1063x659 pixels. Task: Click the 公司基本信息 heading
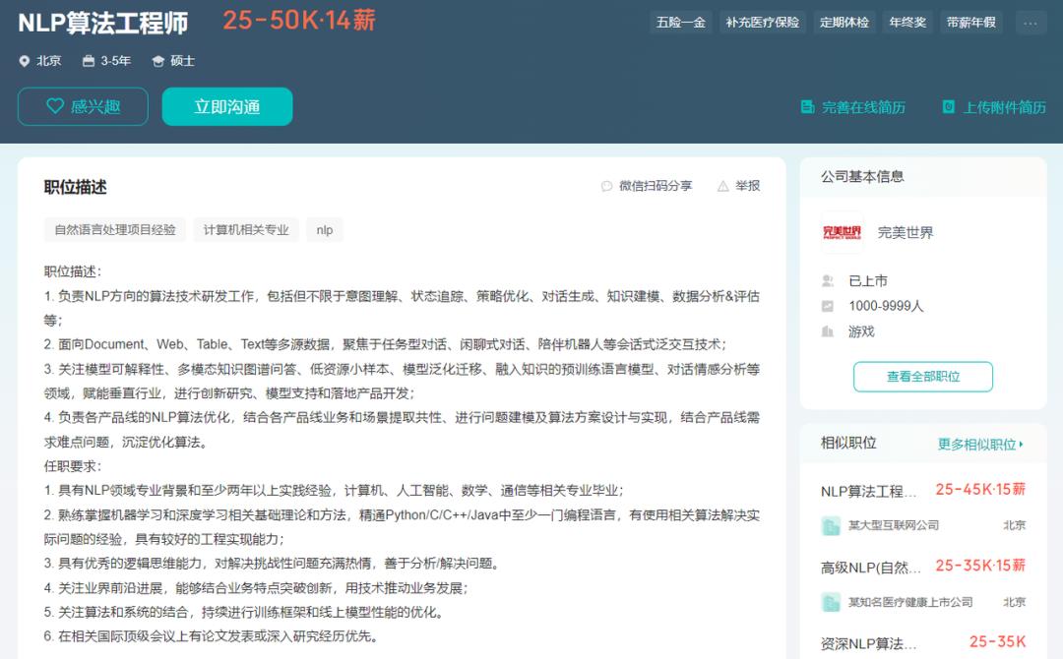pyautogui.click(x=862, y=177)
